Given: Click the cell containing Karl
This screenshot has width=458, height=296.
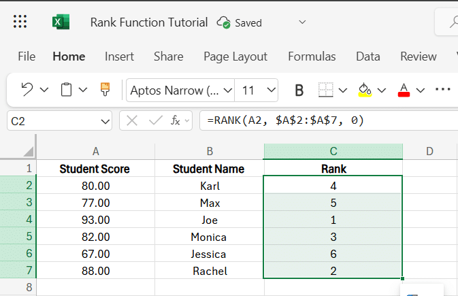Looking at the screenshot, I should pyautogui.click(x=210, y=186).
